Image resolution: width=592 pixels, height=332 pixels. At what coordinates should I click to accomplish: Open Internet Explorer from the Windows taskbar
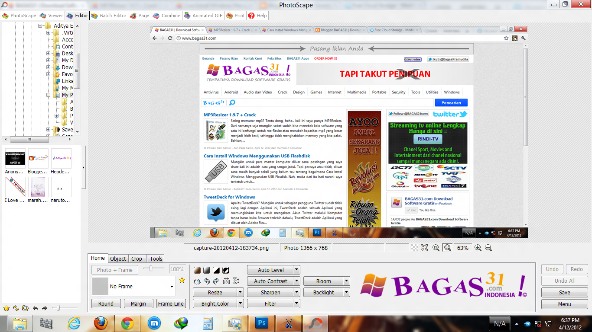[x=74, y=323]
